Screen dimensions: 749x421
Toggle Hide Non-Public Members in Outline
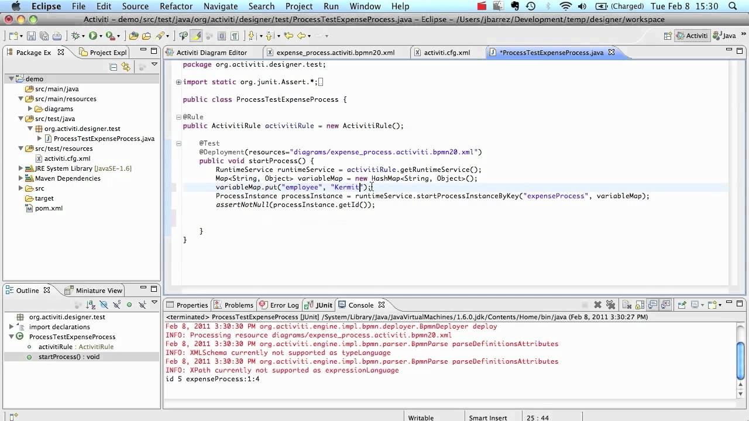pos(129,305)
